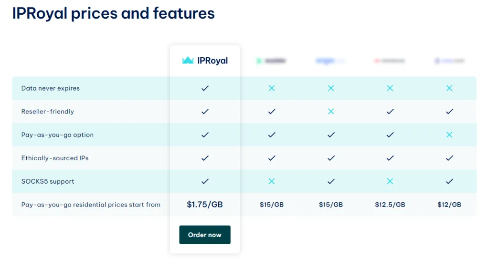Click the $12/GB price in last column
Screen dimensions: 489x260
449,205
